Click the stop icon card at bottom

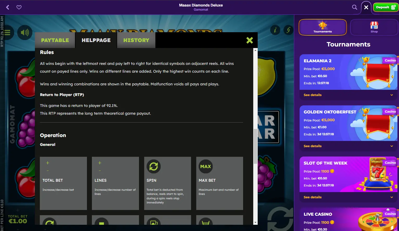pyautogui.click(x=115, y=220)
